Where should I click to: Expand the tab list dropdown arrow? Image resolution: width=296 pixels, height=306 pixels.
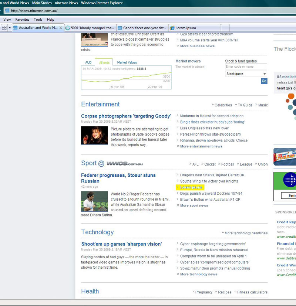pyautogui.click(x=10, y=28)
